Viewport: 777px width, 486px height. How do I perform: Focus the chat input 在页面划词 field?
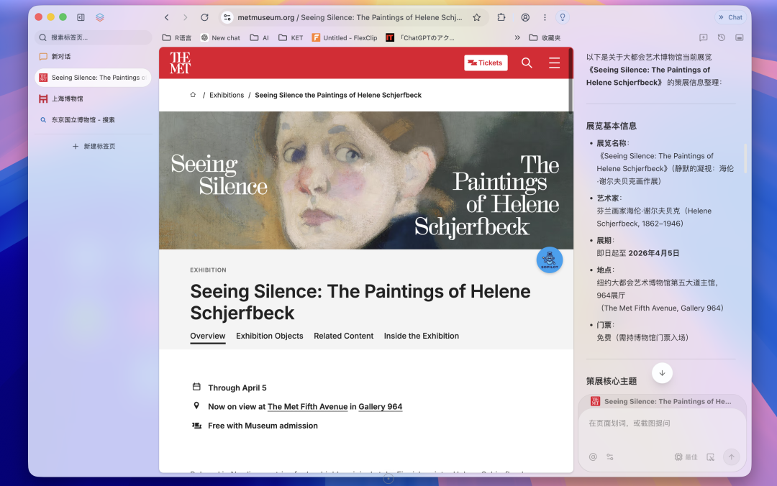[x=662, y=423]
